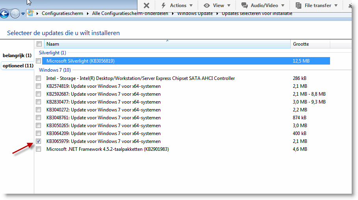The image size is (358, 200).
Task: Check the KB3048761 update checkbox
Action: 38,118
